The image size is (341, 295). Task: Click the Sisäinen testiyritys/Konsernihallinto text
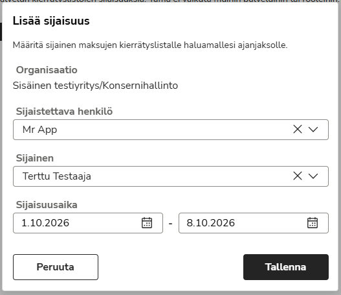[95, 86]
